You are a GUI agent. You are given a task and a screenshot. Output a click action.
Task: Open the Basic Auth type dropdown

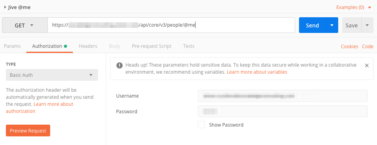tap(52, 75)
